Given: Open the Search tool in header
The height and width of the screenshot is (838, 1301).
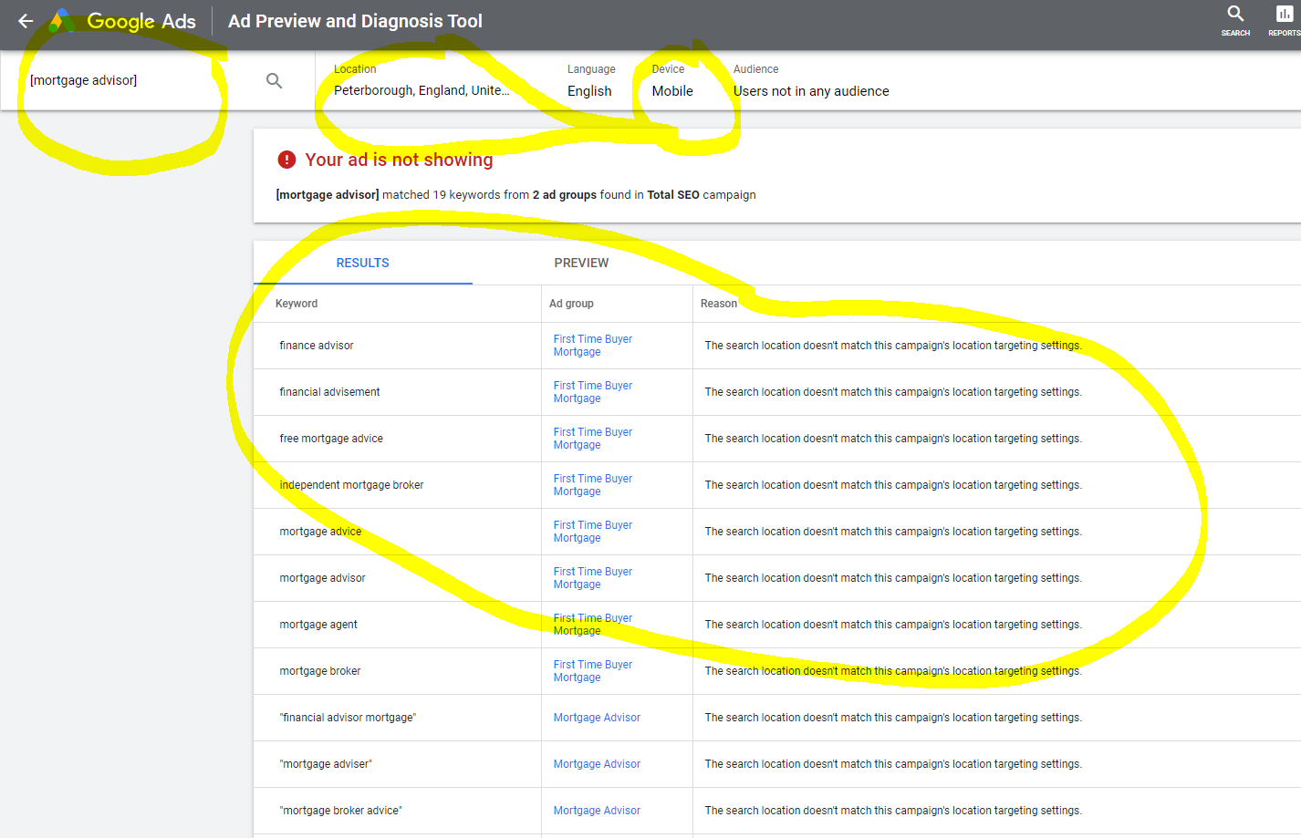Looking at the screenshot, I should (x=1235, y=20).
